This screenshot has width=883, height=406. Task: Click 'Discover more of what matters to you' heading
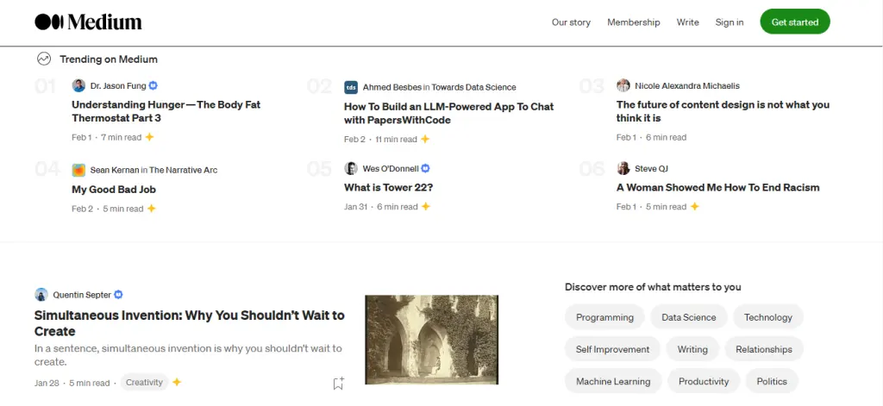click(653, 287)
